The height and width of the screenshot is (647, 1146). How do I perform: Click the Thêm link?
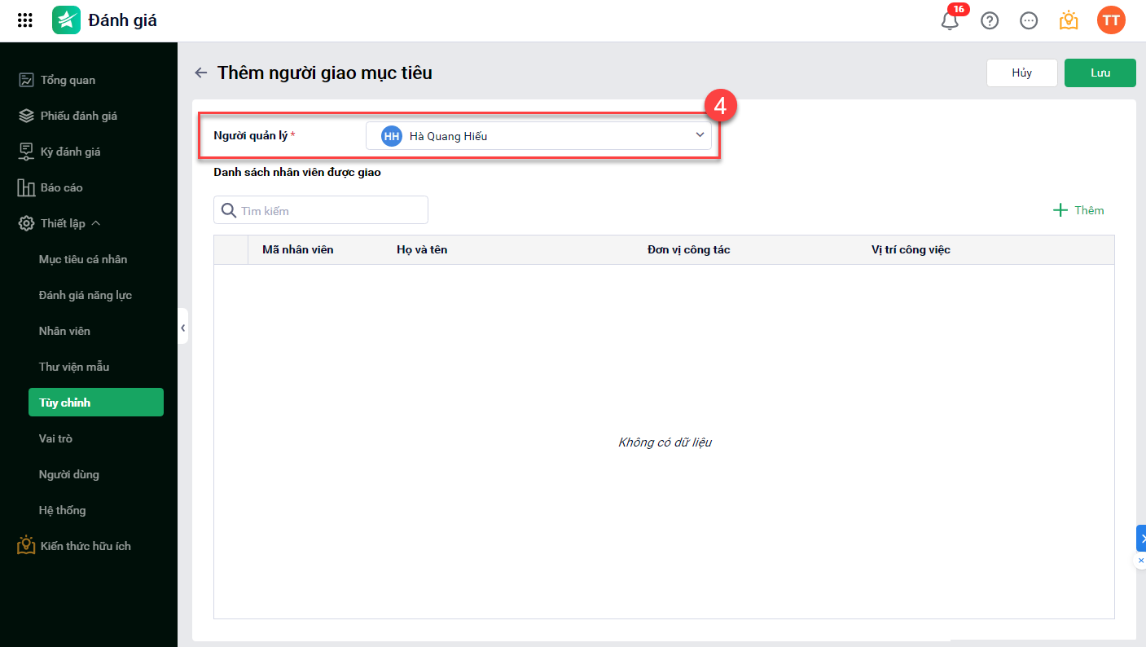1089,210
